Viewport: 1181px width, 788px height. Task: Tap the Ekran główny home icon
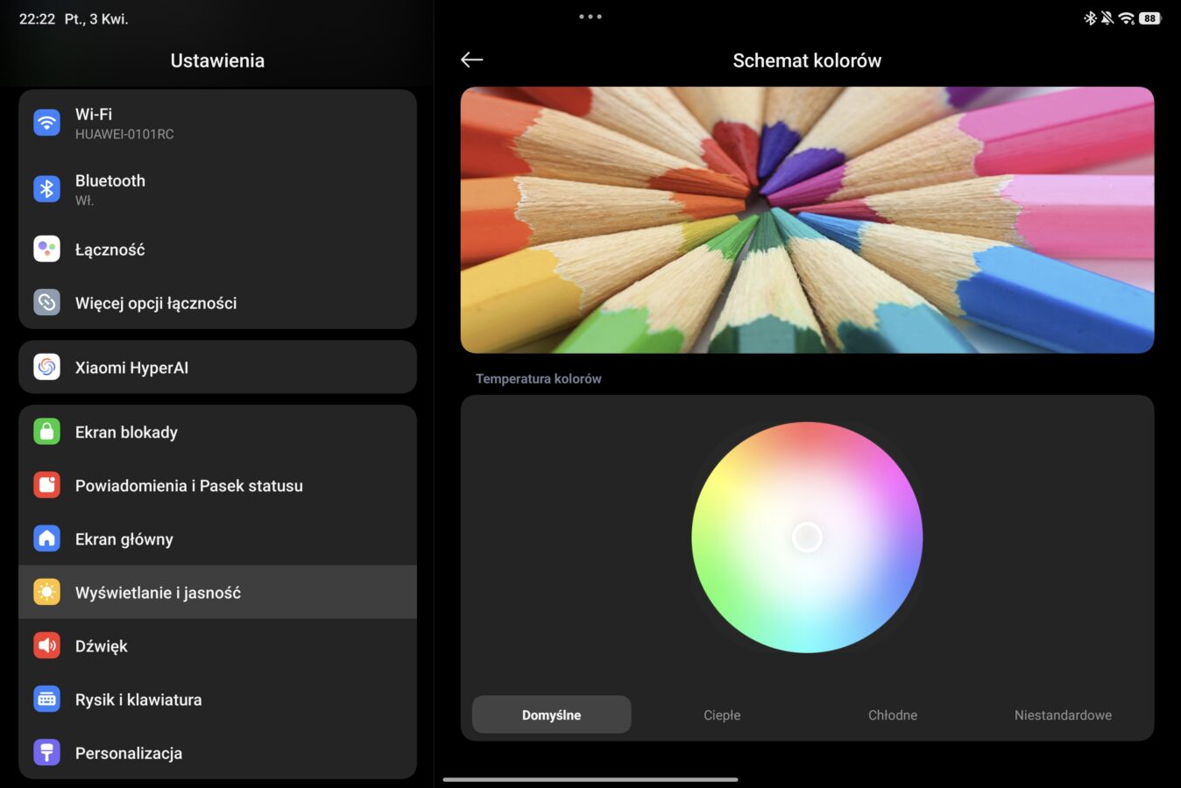46,538
